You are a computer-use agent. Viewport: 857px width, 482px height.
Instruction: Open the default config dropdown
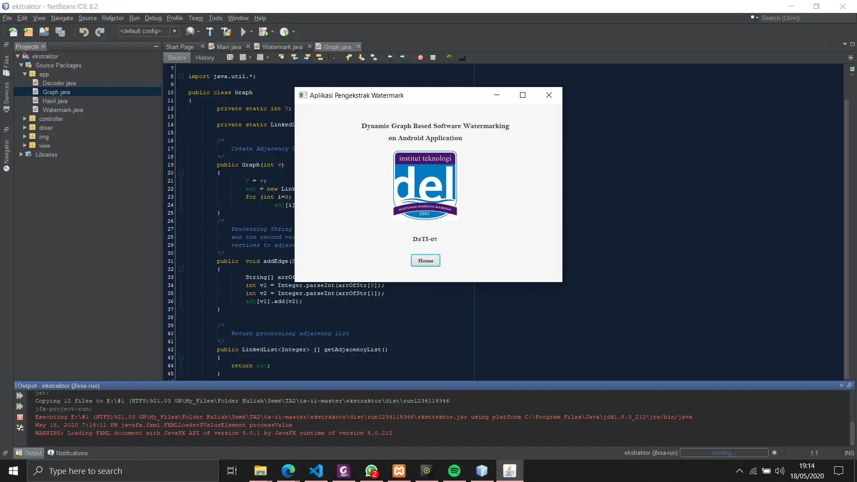coord(175,31)
